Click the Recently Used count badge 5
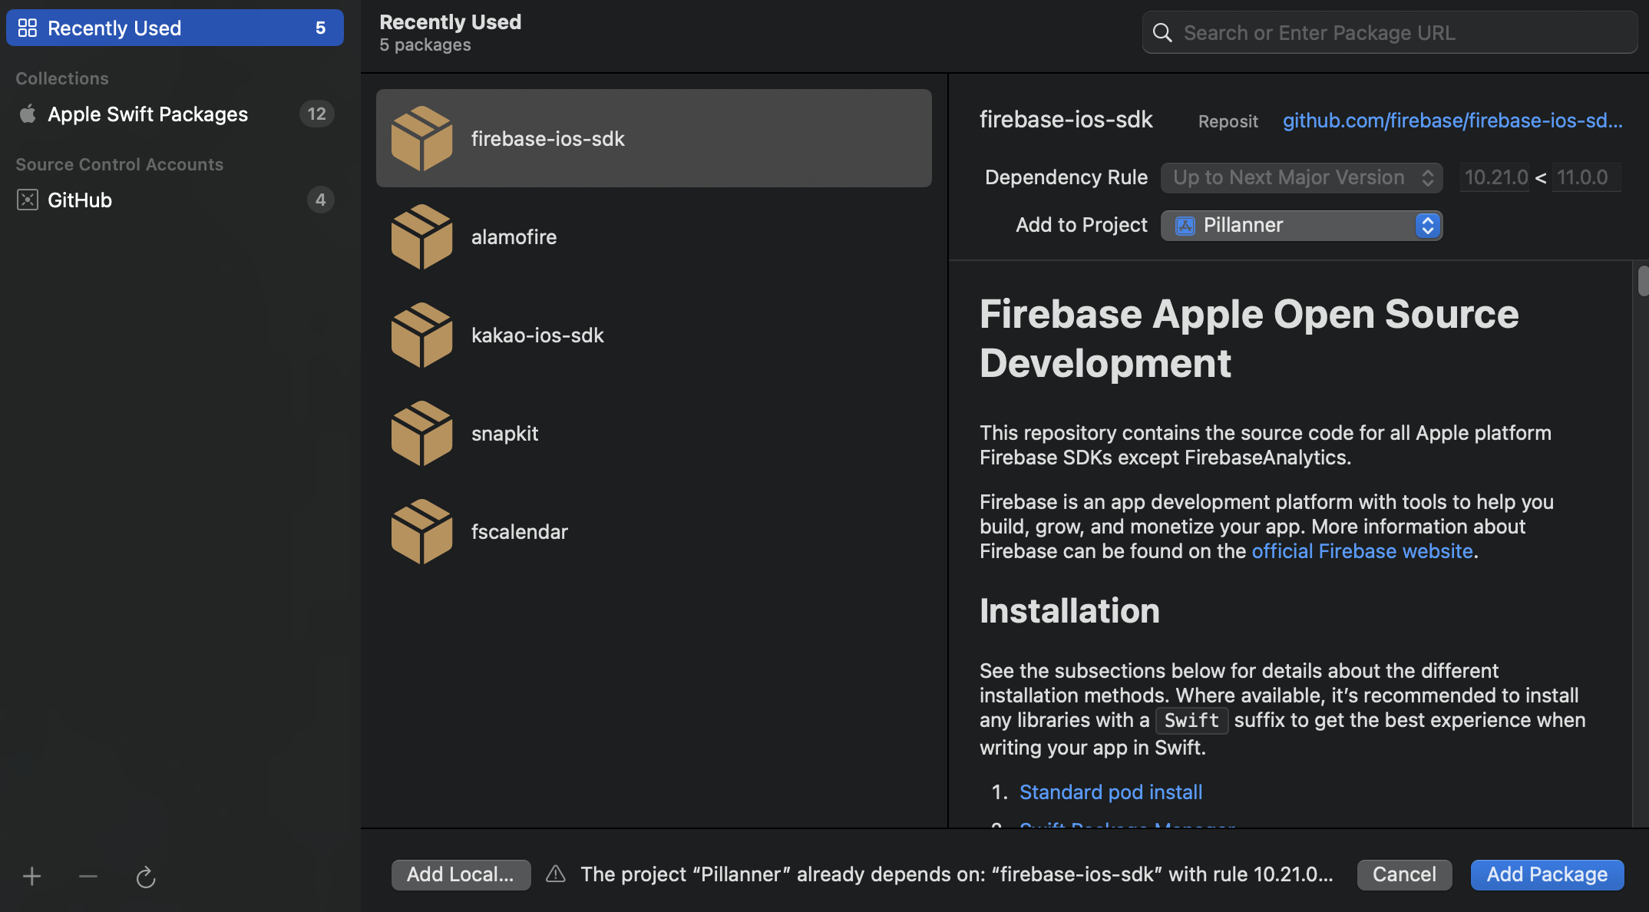The image size is (1649, 912). pos(320,28)
